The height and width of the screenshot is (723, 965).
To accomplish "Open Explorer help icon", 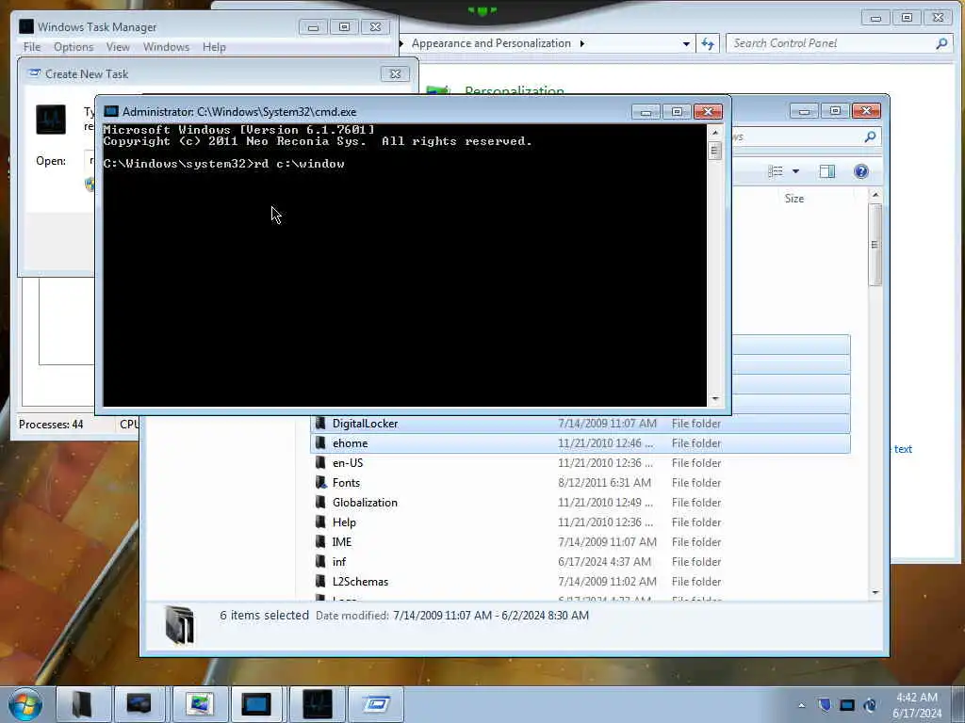I will tap(861, 171).
